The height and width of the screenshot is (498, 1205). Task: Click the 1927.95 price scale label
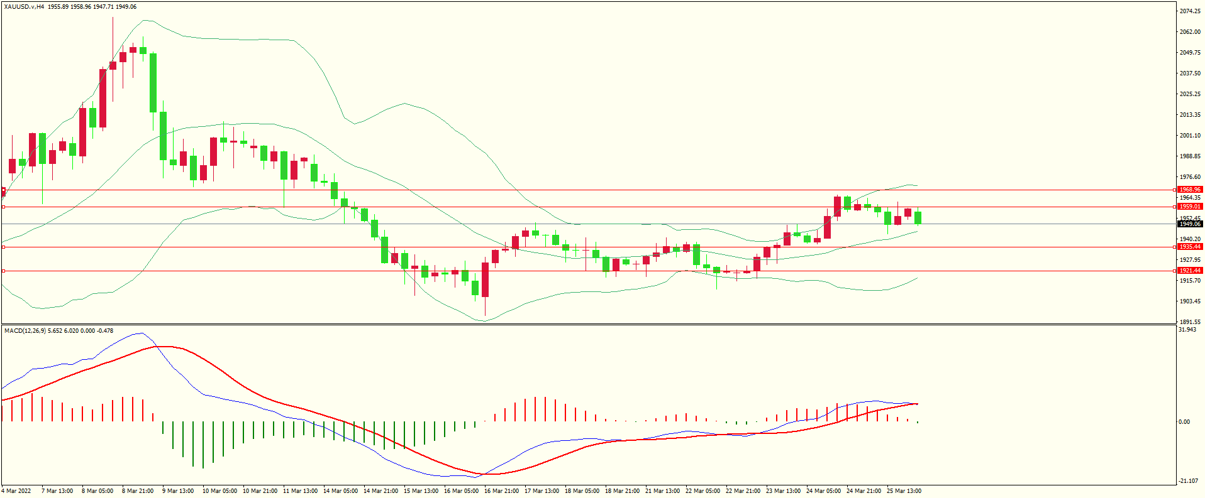pos(1191,260)
